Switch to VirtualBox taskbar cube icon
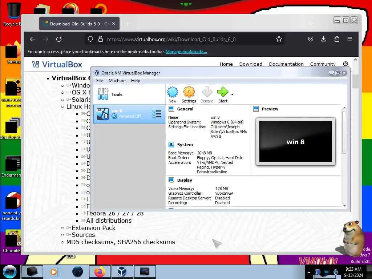The height and width of the screenshot is (279, 372). [122, 272]
